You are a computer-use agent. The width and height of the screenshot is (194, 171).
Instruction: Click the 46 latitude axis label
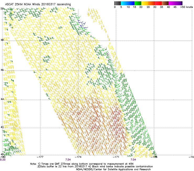2,70
